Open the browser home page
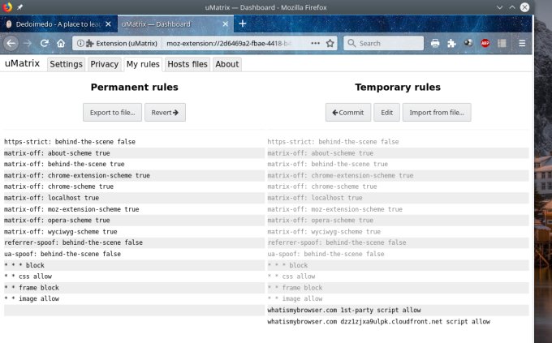The image size is (552, 343). 61,43
